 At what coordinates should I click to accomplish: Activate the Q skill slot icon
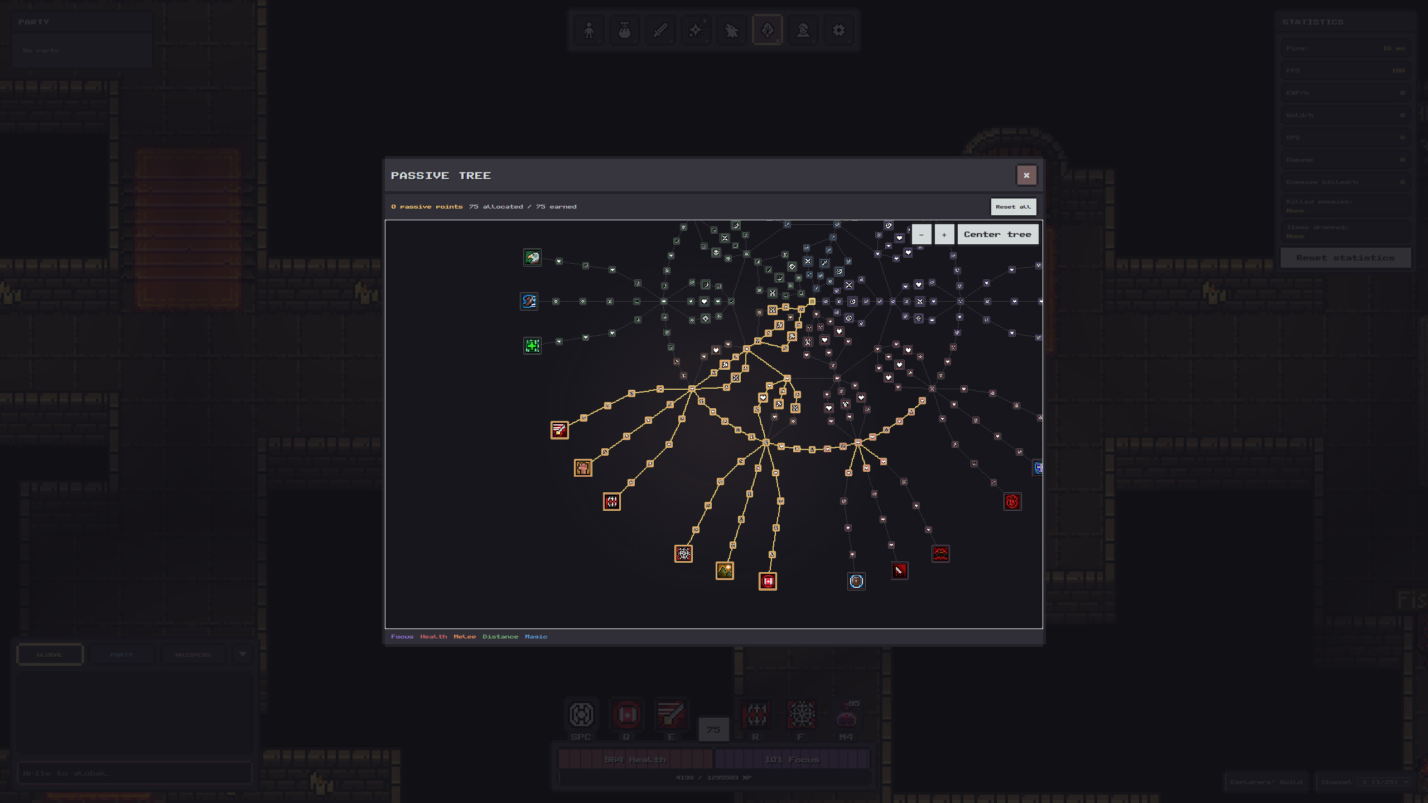[626, 715]
